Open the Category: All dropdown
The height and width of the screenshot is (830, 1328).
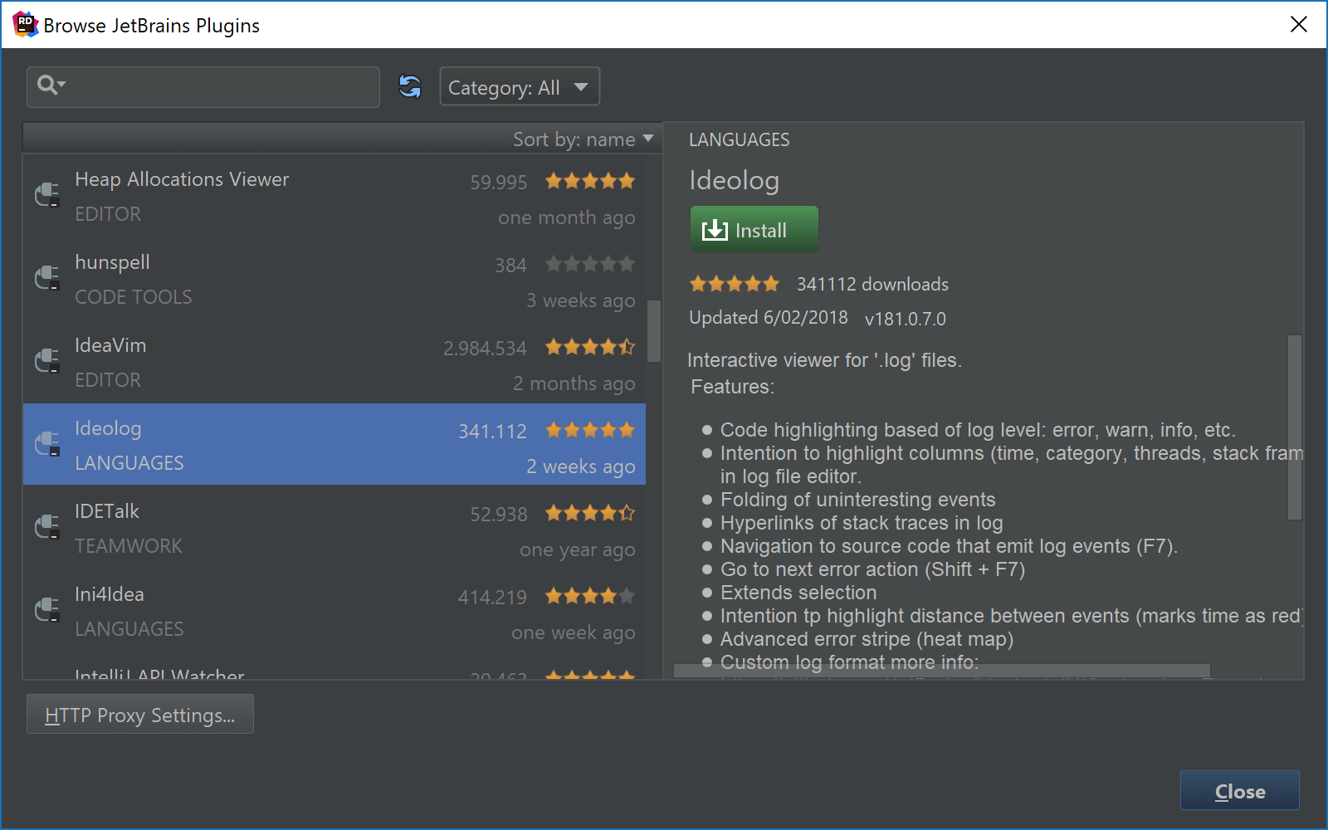click(x=520, y=86)
